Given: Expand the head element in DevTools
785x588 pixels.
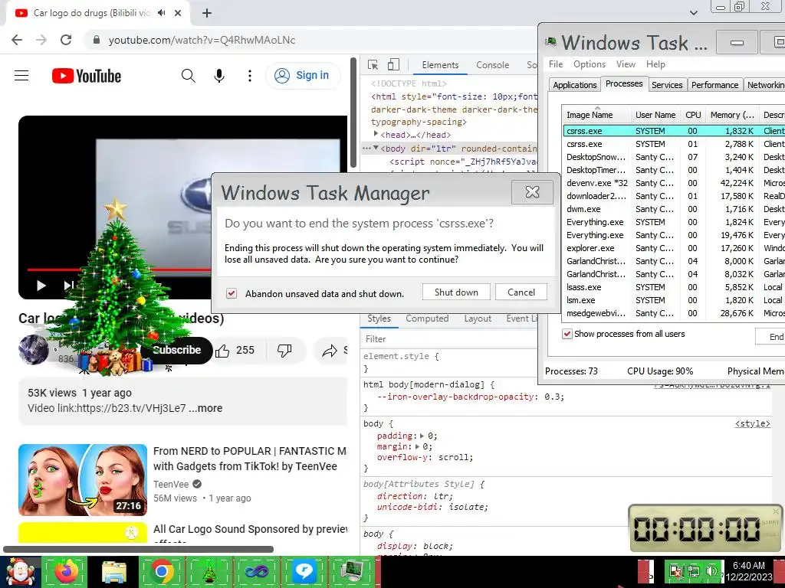Looking at the screenshot, I should pyautogui.click(x=376, y=134).
